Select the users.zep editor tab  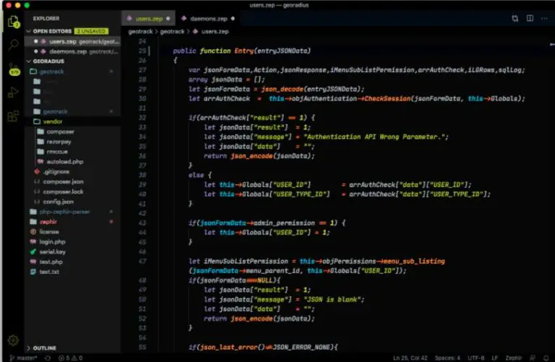[147, 18]
